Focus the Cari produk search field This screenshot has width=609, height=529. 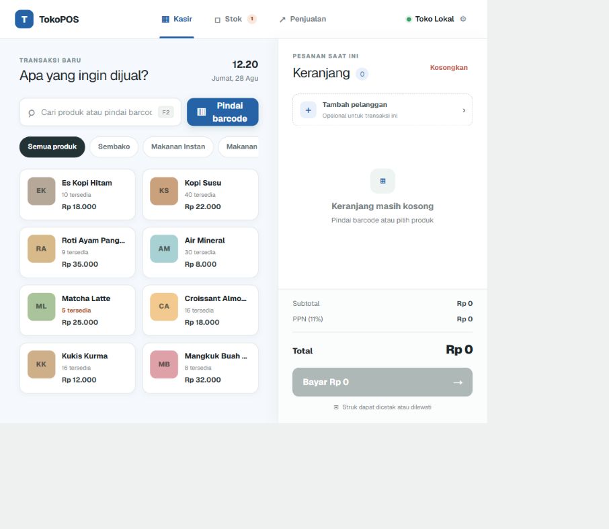click(100, 112)
